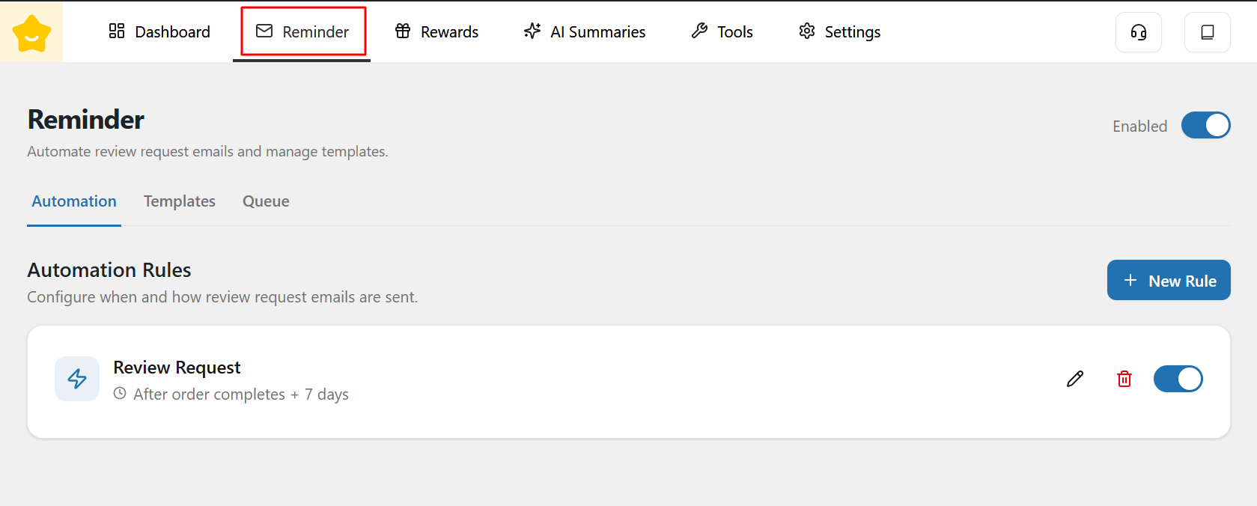1257x506 pixels.
Task: Click the clock icon beside delay text
Action: (120, 393)
